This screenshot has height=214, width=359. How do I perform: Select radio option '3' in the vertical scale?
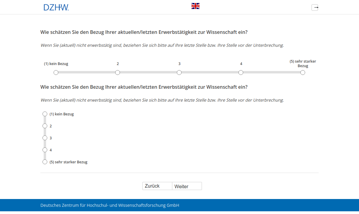coord(45,138)
